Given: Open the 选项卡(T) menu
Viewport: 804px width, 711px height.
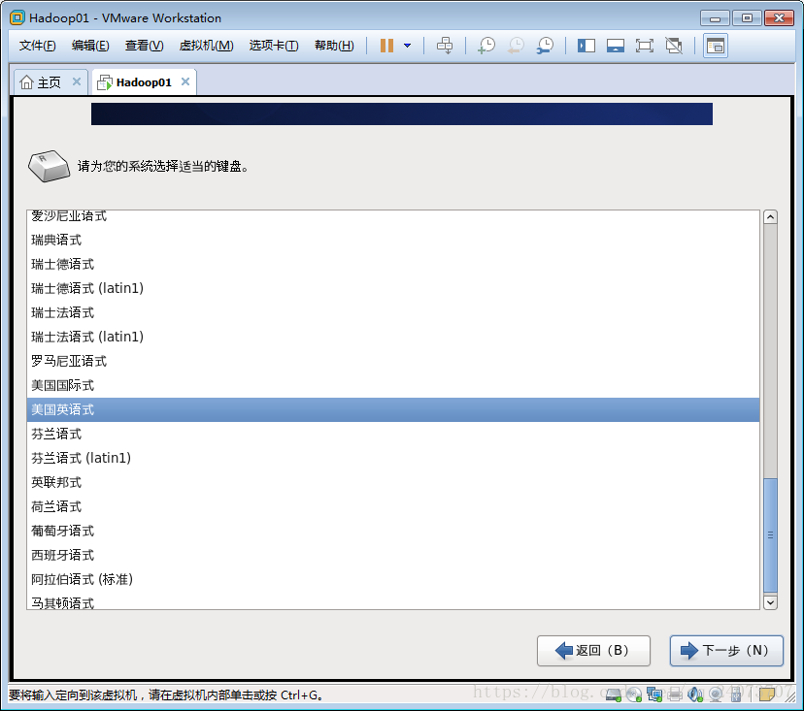Looking at the screenshot, I should (274, 46).
